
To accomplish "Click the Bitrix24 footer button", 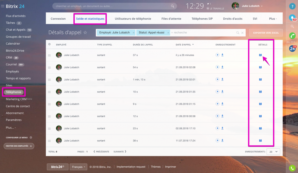I will (x=58, y=167).
